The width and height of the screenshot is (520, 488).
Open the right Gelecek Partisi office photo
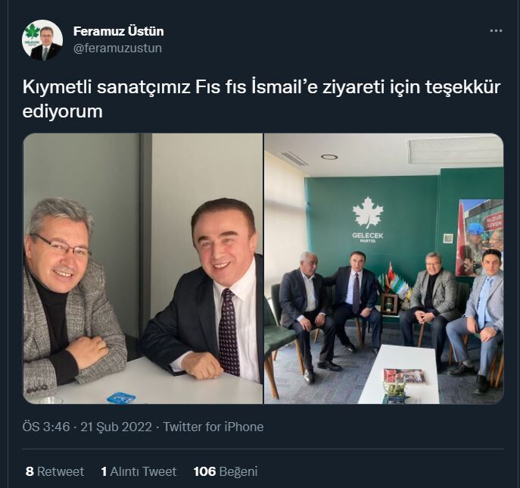coord(384,268)
